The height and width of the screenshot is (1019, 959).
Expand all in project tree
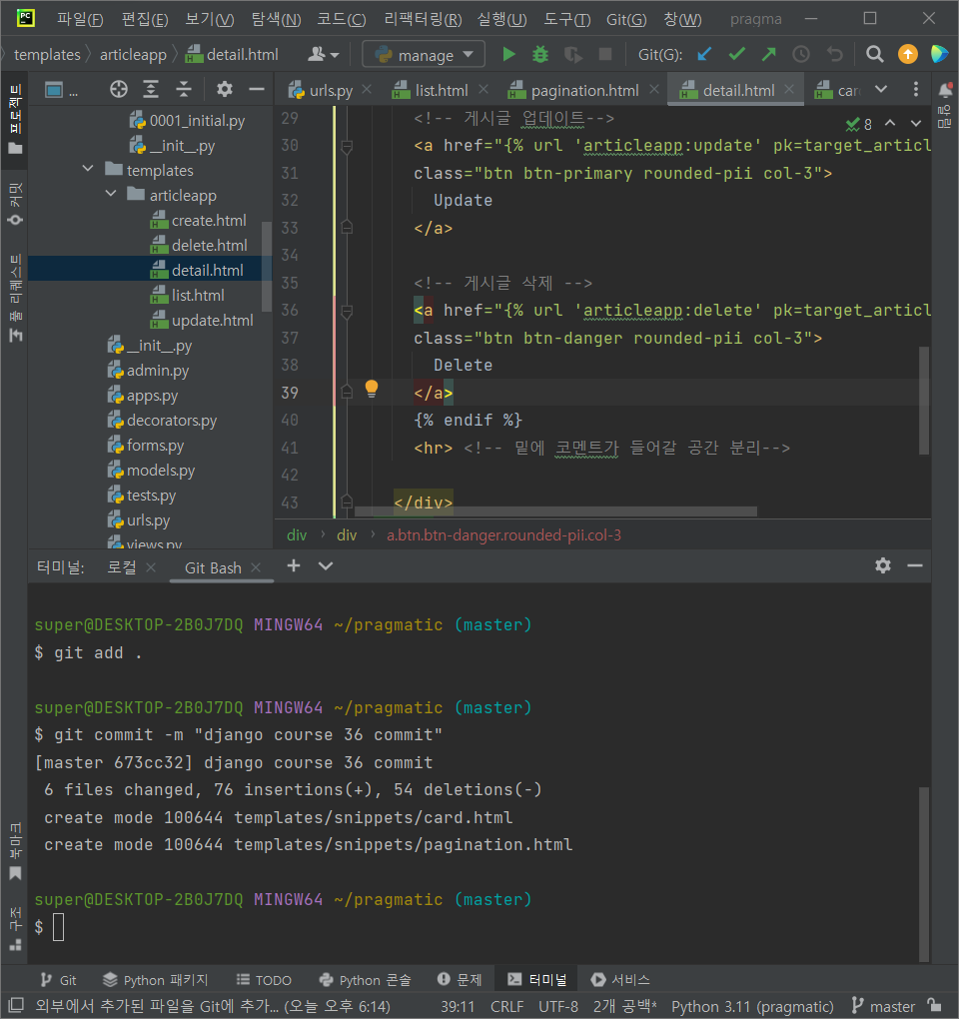pos(151,89)
